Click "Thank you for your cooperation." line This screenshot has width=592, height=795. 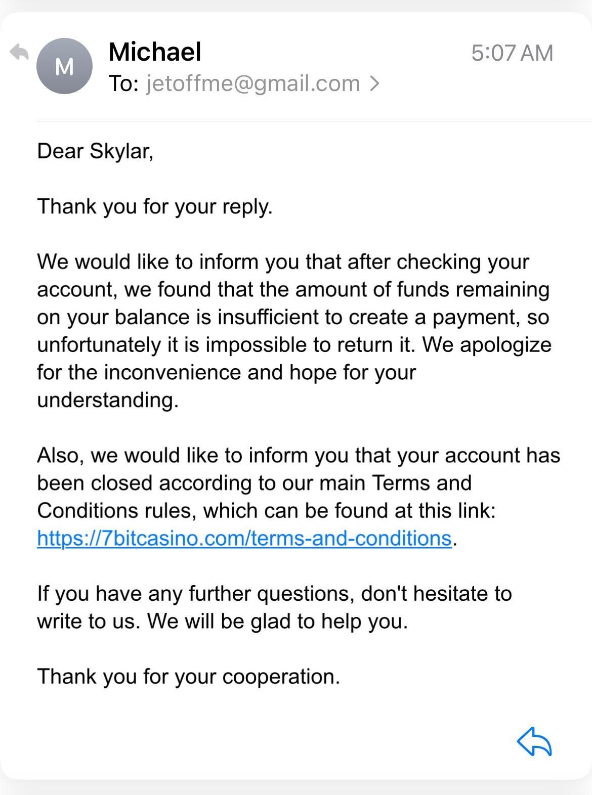point(188,676)
